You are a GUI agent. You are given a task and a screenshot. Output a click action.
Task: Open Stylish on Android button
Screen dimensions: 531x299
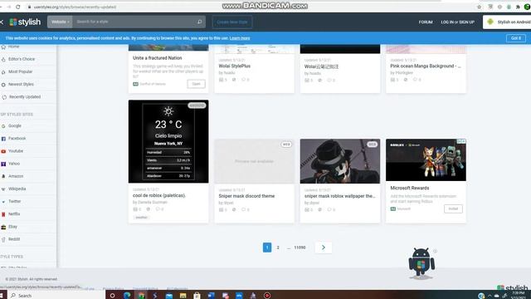507,22
